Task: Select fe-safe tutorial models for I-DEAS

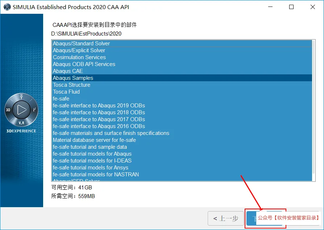Action: pyautogui.click(x=182, y=161)
